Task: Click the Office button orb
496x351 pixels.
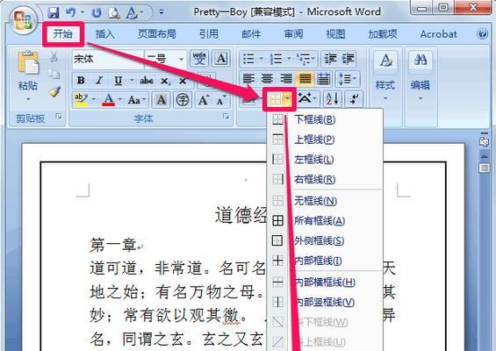Action: point(24,20)
